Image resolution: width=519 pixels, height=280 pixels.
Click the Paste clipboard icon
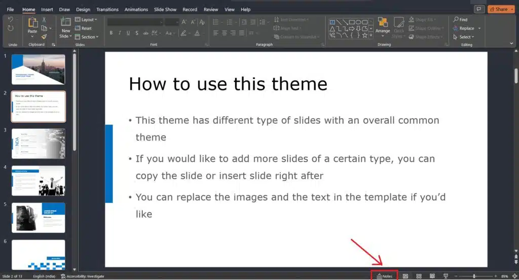[x=32, y=23]
